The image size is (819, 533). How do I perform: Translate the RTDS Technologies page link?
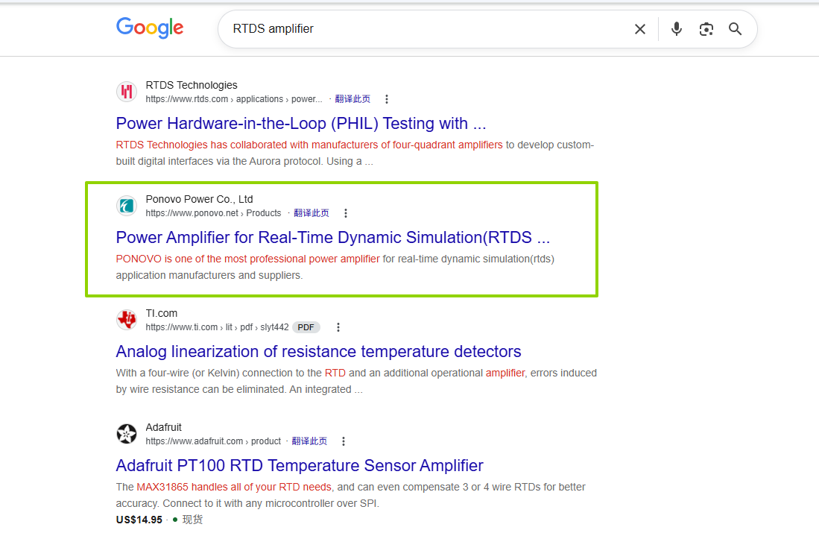pyautogui.click(x=352, y=99)
